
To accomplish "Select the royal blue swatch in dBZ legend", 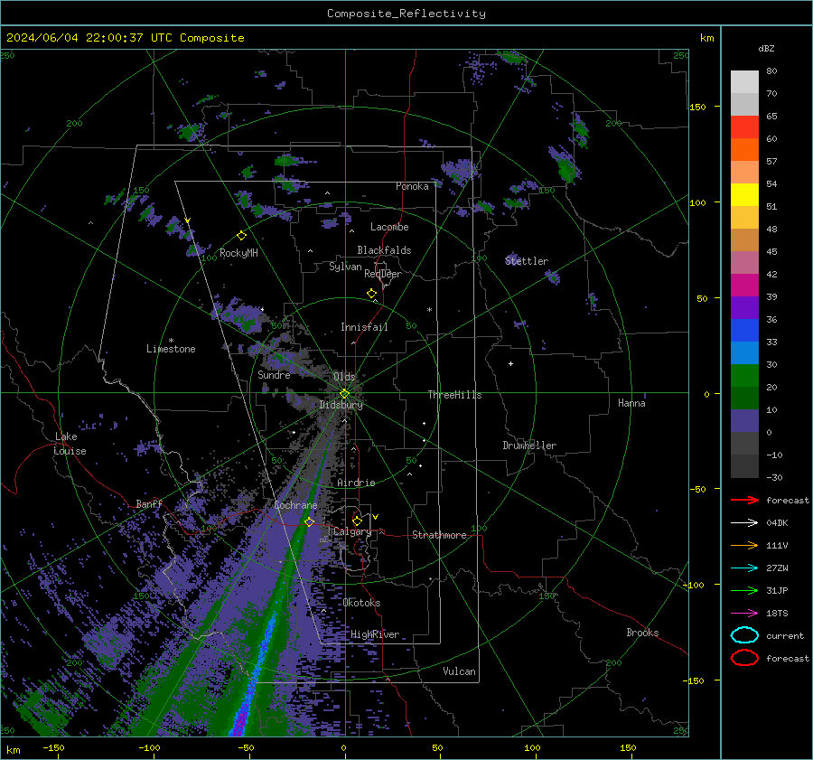I will [x=744, y=330].
